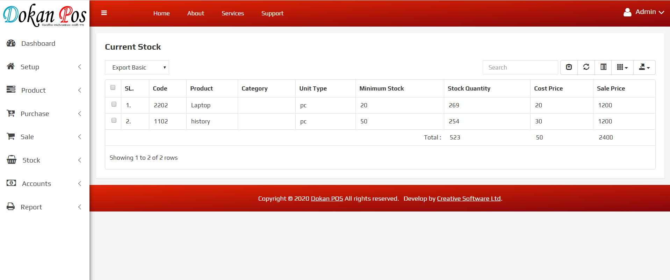The height and width of the screenshot is (280, 670).
Task: Open the Creative Software Ltd link
Action: click(469, 199)
